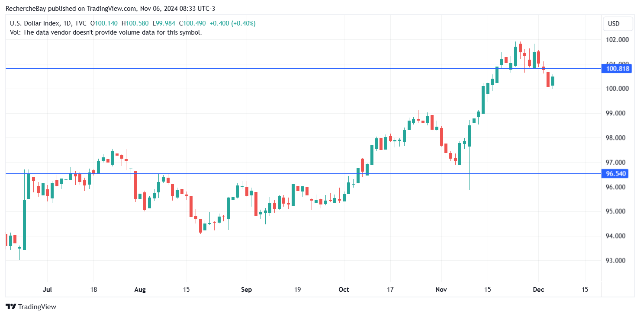Image resolution: width=640 pixels, height=316 pixels.
Task: Click the 102.000 price scale label
Action: [617, 40]
